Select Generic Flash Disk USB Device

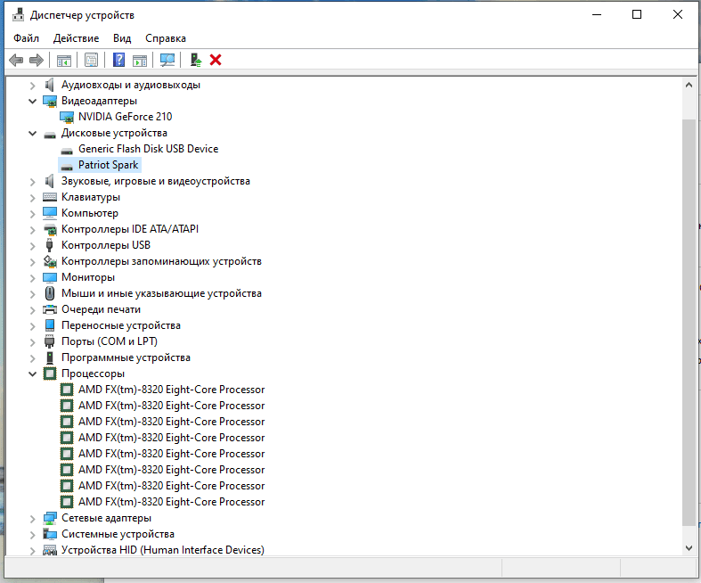pos(149,149)
